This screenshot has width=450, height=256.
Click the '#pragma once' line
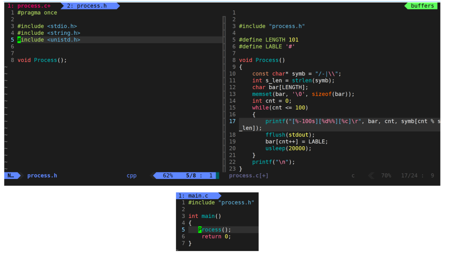point(37,13)
